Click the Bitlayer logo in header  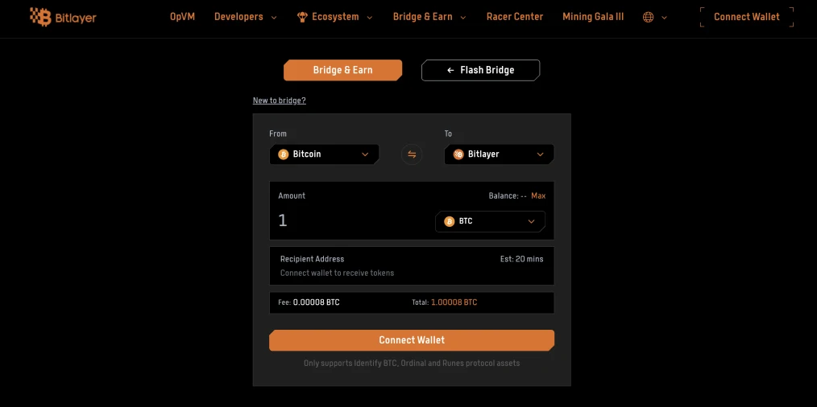63,17
